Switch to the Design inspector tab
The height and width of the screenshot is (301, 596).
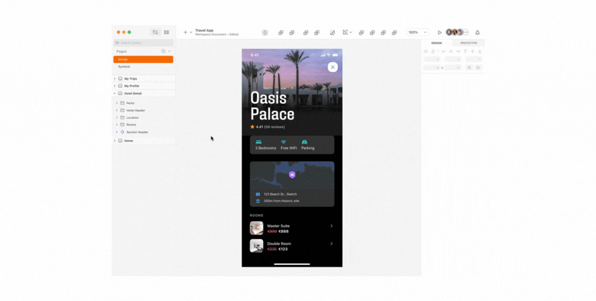click(x=437, y=43)
